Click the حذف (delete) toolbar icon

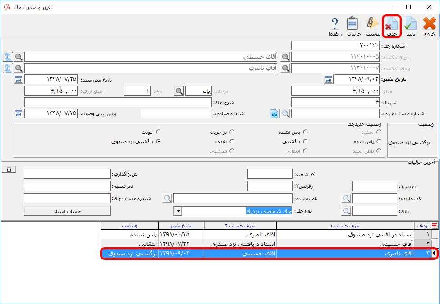pyautogui.click(x=390, y=25)
